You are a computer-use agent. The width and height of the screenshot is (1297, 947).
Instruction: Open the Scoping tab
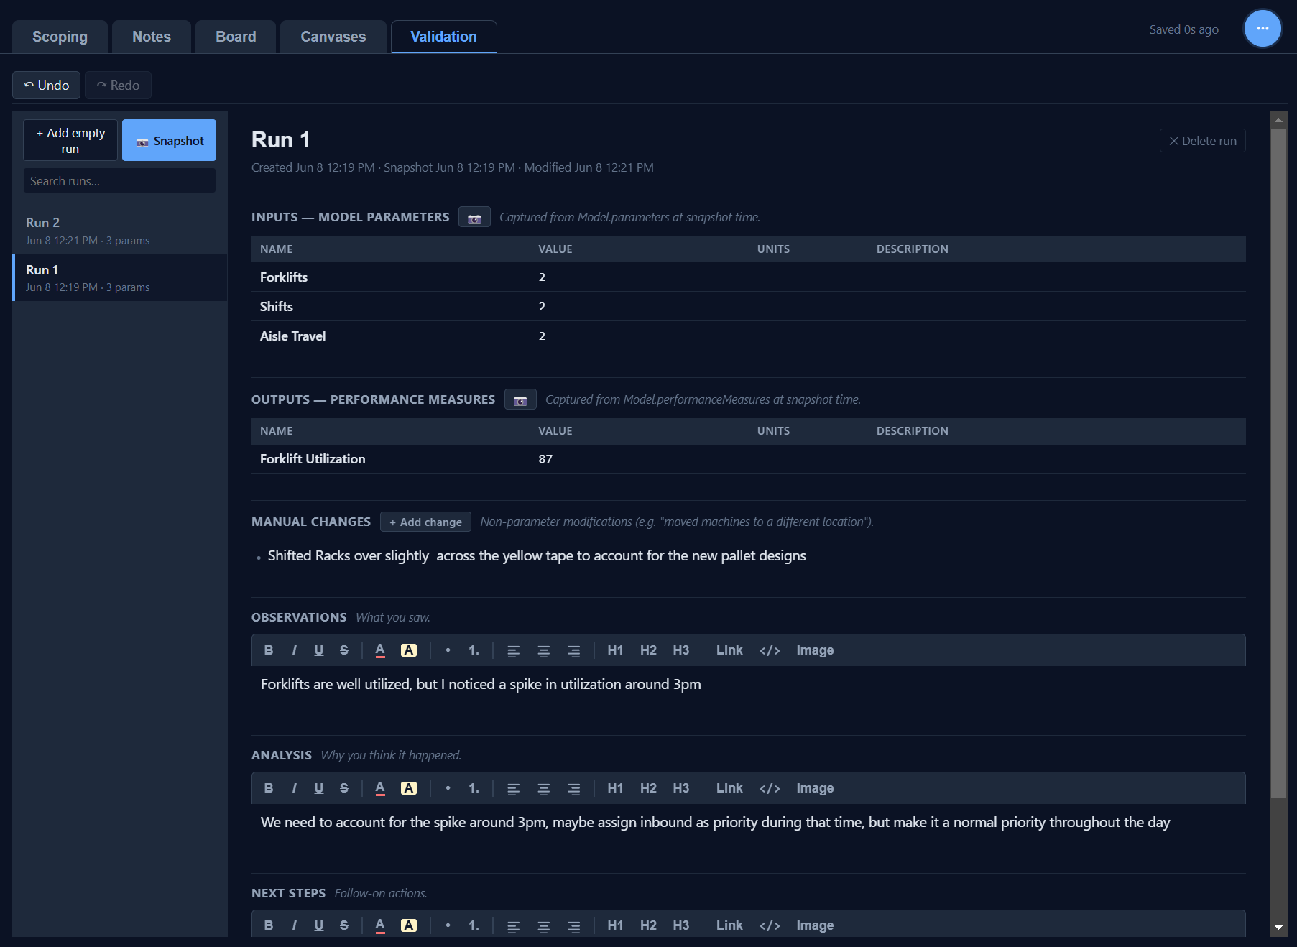(60, 37)
